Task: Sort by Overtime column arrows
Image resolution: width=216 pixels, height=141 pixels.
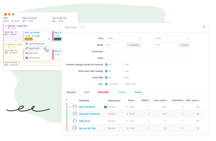Action: [183, 101]
